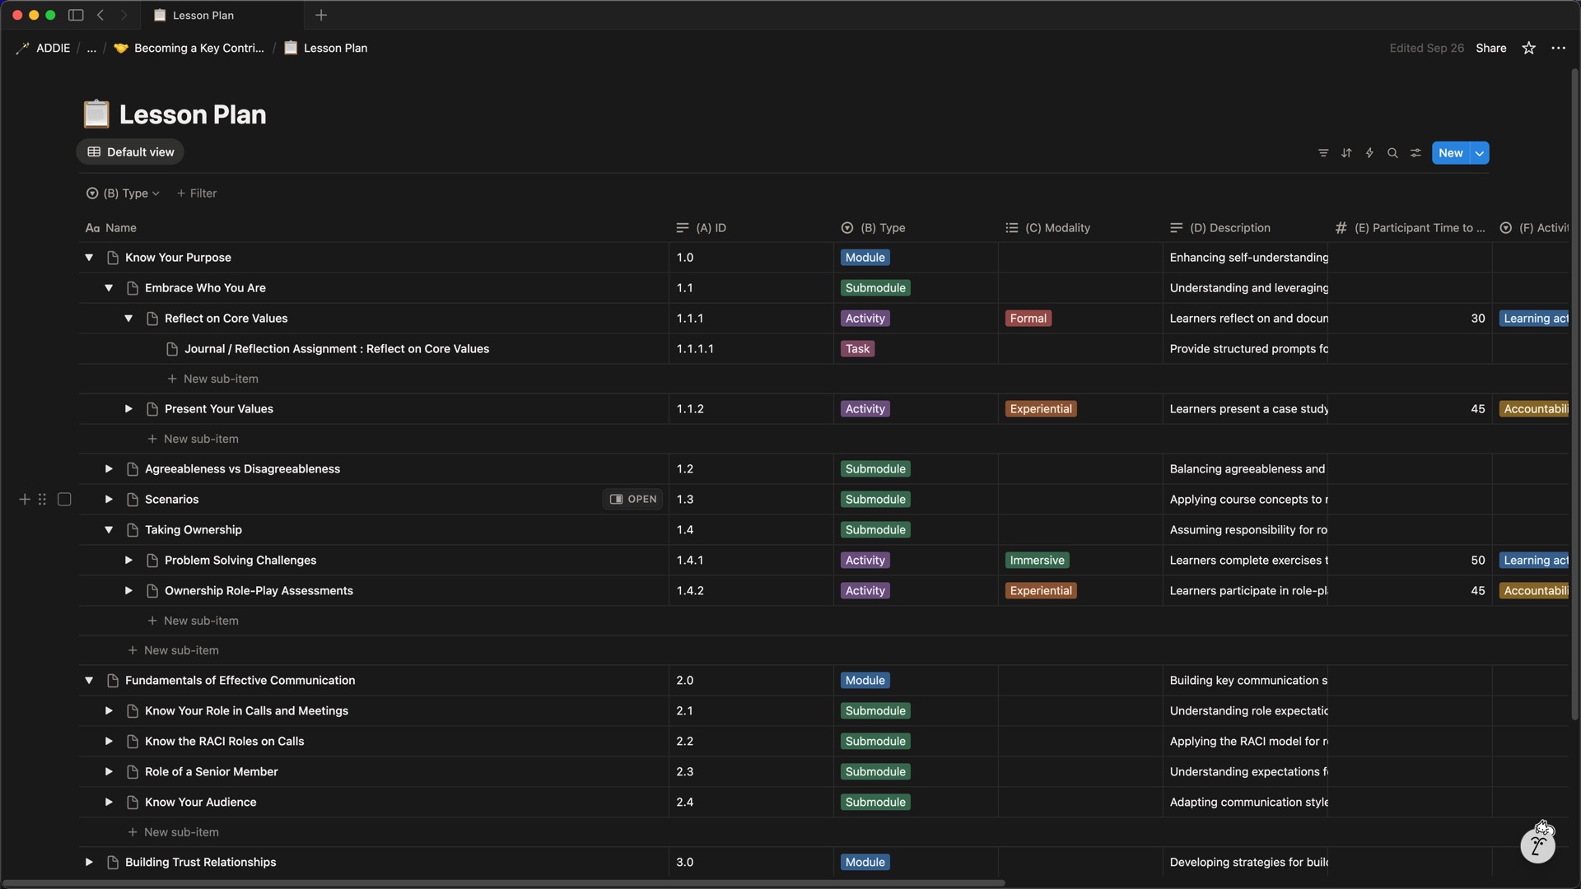1581x889 pixels.
Task: Click the lightning bolt automations icon
Action: (x=1369, y=153)
